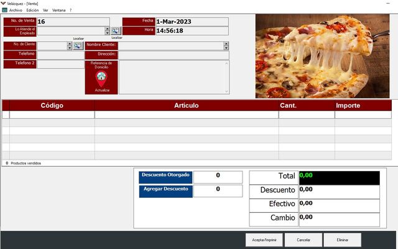The image size is (398, 249).
Task: Click the Agregar Descuento button
Action: click(x=165, y=190)
